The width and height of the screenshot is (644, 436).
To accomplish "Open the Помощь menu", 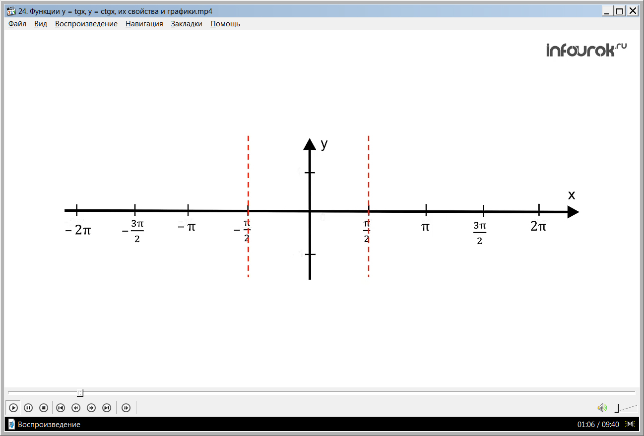I will (x=225, y=24).
